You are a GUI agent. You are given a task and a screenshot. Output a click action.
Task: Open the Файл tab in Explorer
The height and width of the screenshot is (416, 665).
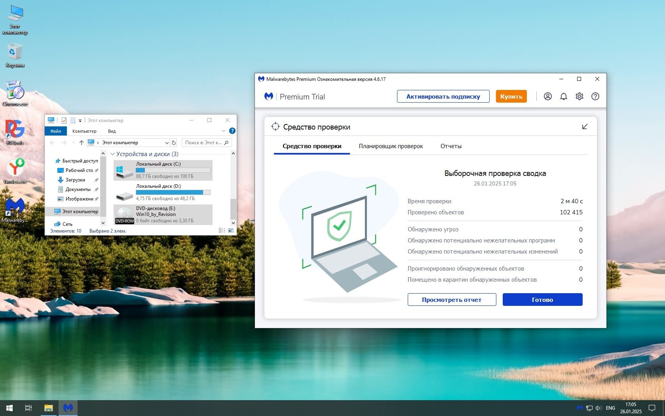[56, 131]
